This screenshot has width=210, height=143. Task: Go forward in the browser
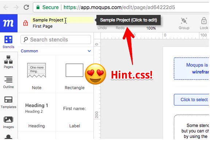(16, 7)
